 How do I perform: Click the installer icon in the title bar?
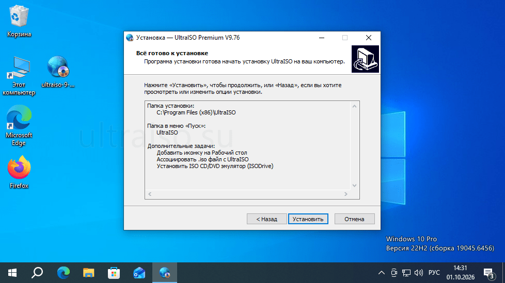[x=130, y=38]
